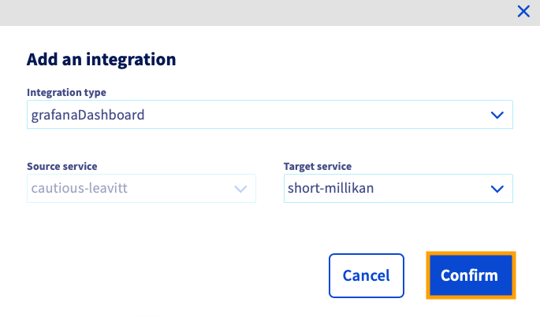Click the Integration type field label
540x317 pixels.
[66, 93]
